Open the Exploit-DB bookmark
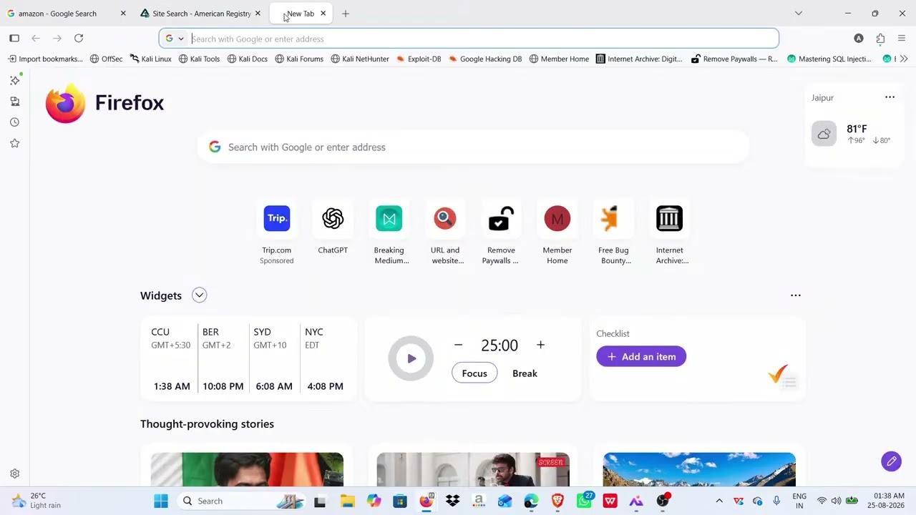916x515 pixels. [x=419, y=59]
